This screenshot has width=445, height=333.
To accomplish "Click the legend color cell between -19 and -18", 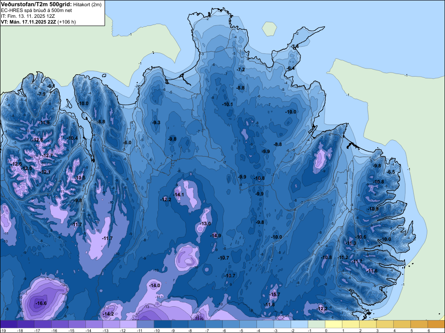I will 8,324.
